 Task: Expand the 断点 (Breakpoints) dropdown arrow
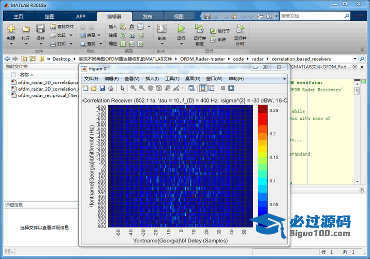(x=162, y=44)
